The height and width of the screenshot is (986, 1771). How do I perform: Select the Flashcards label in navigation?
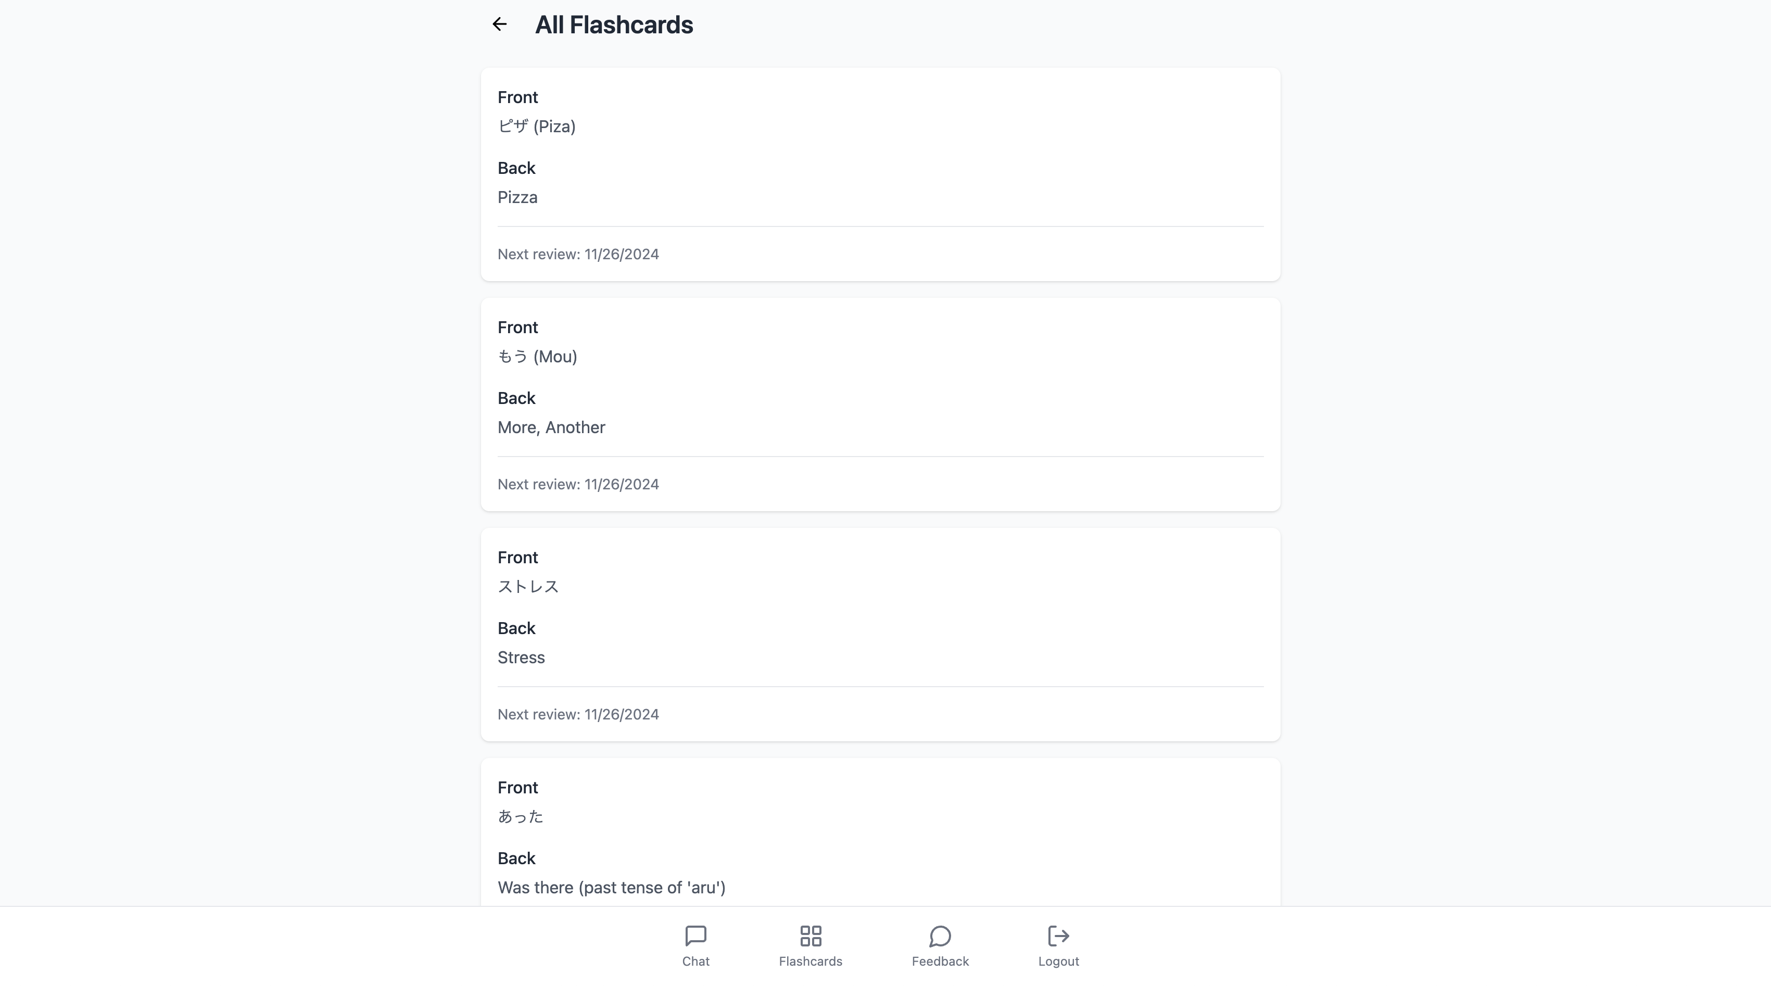coord(810,961)
